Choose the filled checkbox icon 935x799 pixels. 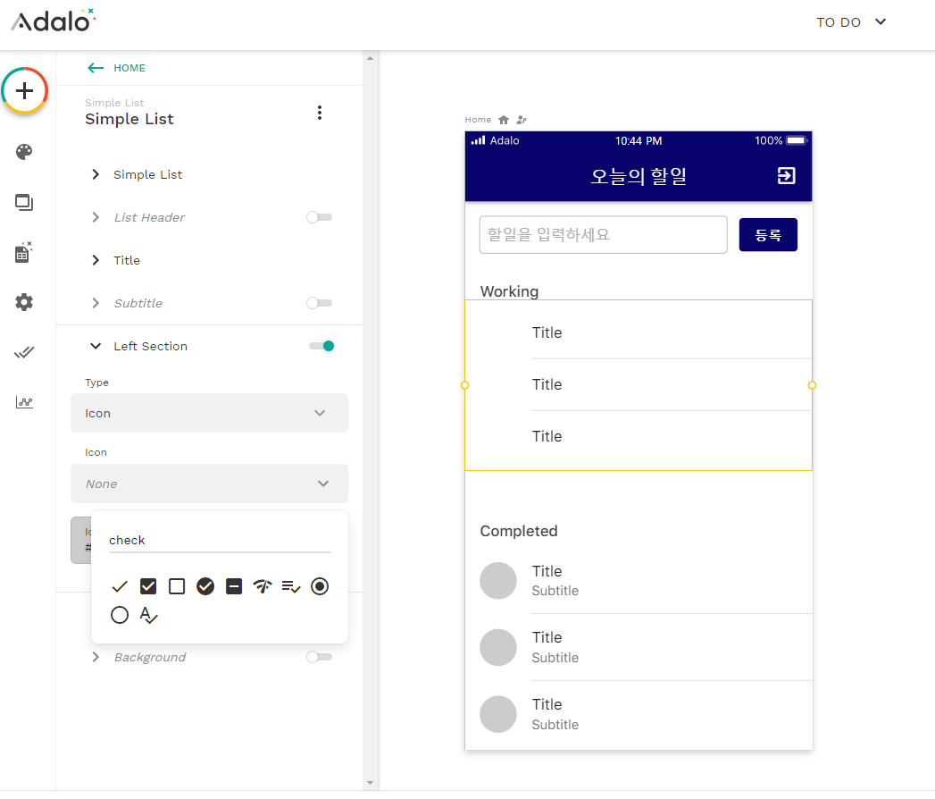[148, 586]
